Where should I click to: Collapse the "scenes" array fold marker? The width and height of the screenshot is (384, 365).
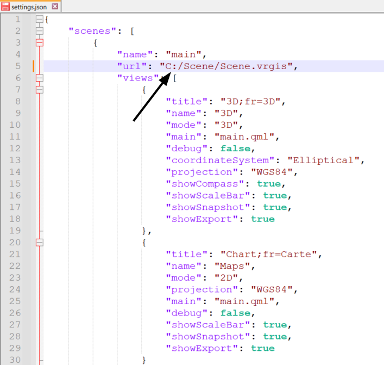[39, 31]
